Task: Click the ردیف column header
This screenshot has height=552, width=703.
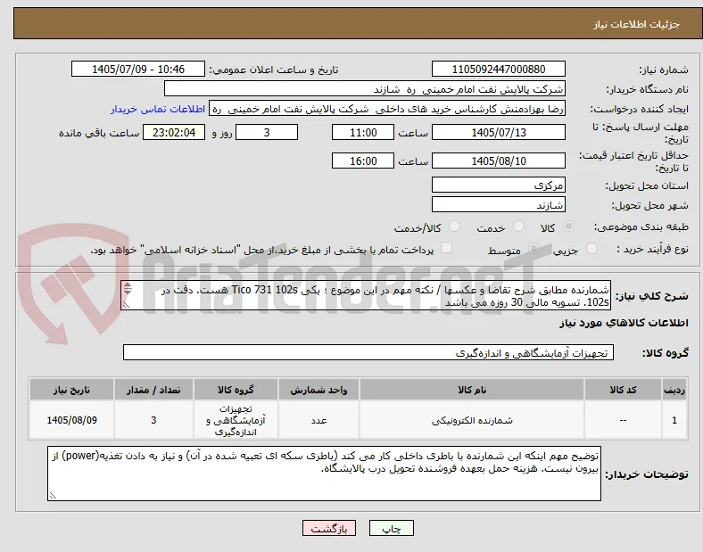Action: click(x=674, y=390)
